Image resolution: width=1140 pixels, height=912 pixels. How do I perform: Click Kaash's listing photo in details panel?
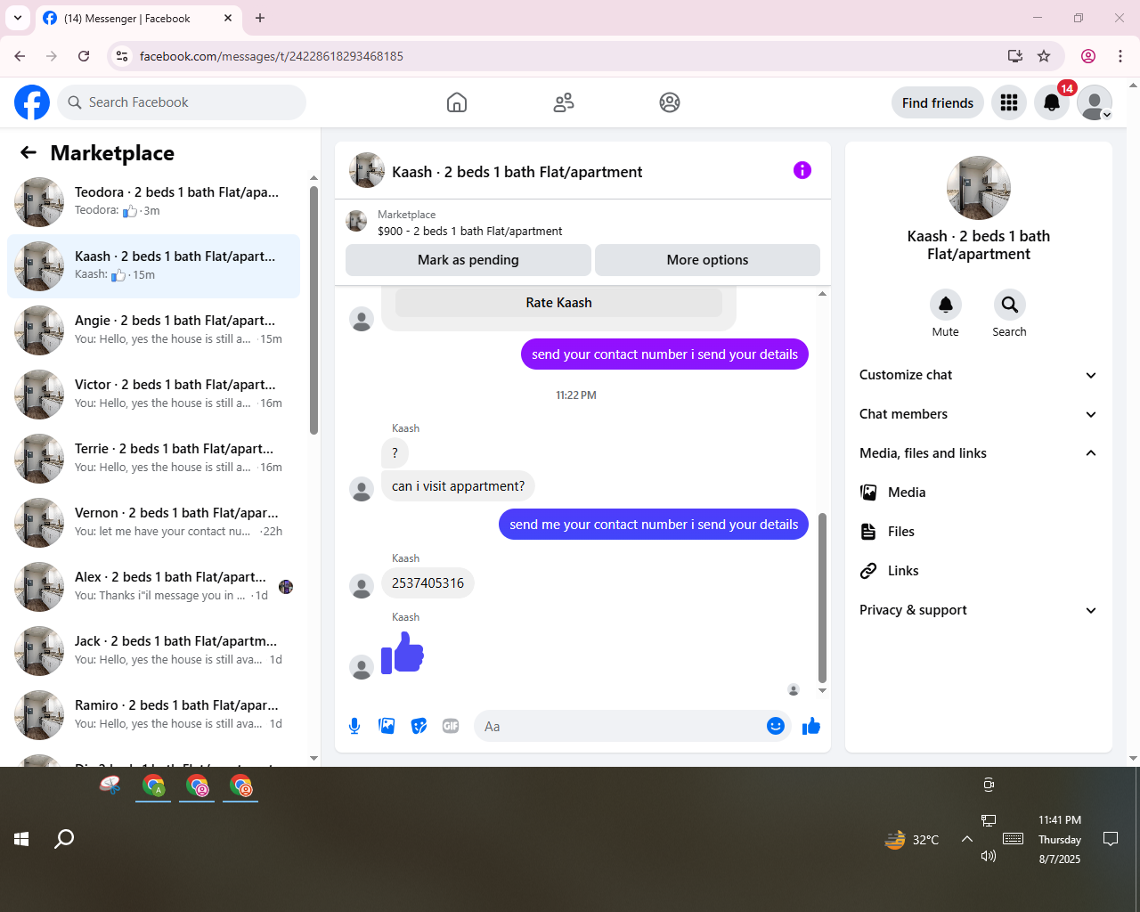[979, 188]
